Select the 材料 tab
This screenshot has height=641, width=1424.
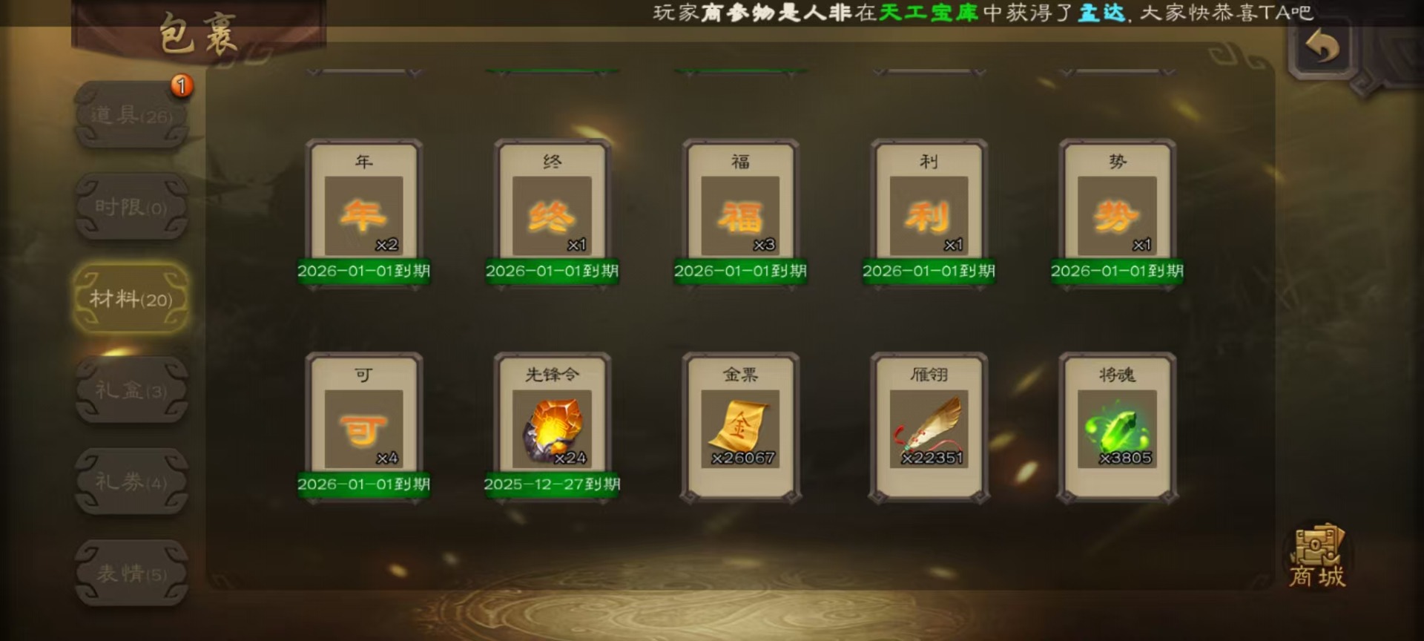[x=131, y=299]
